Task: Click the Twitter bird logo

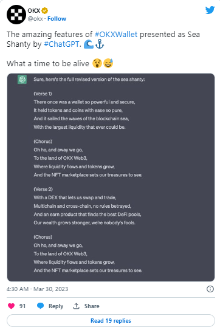Action: (210, 10)
